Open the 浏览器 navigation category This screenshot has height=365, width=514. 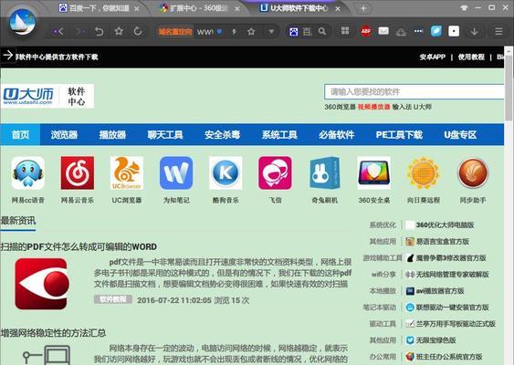(64, 135)
